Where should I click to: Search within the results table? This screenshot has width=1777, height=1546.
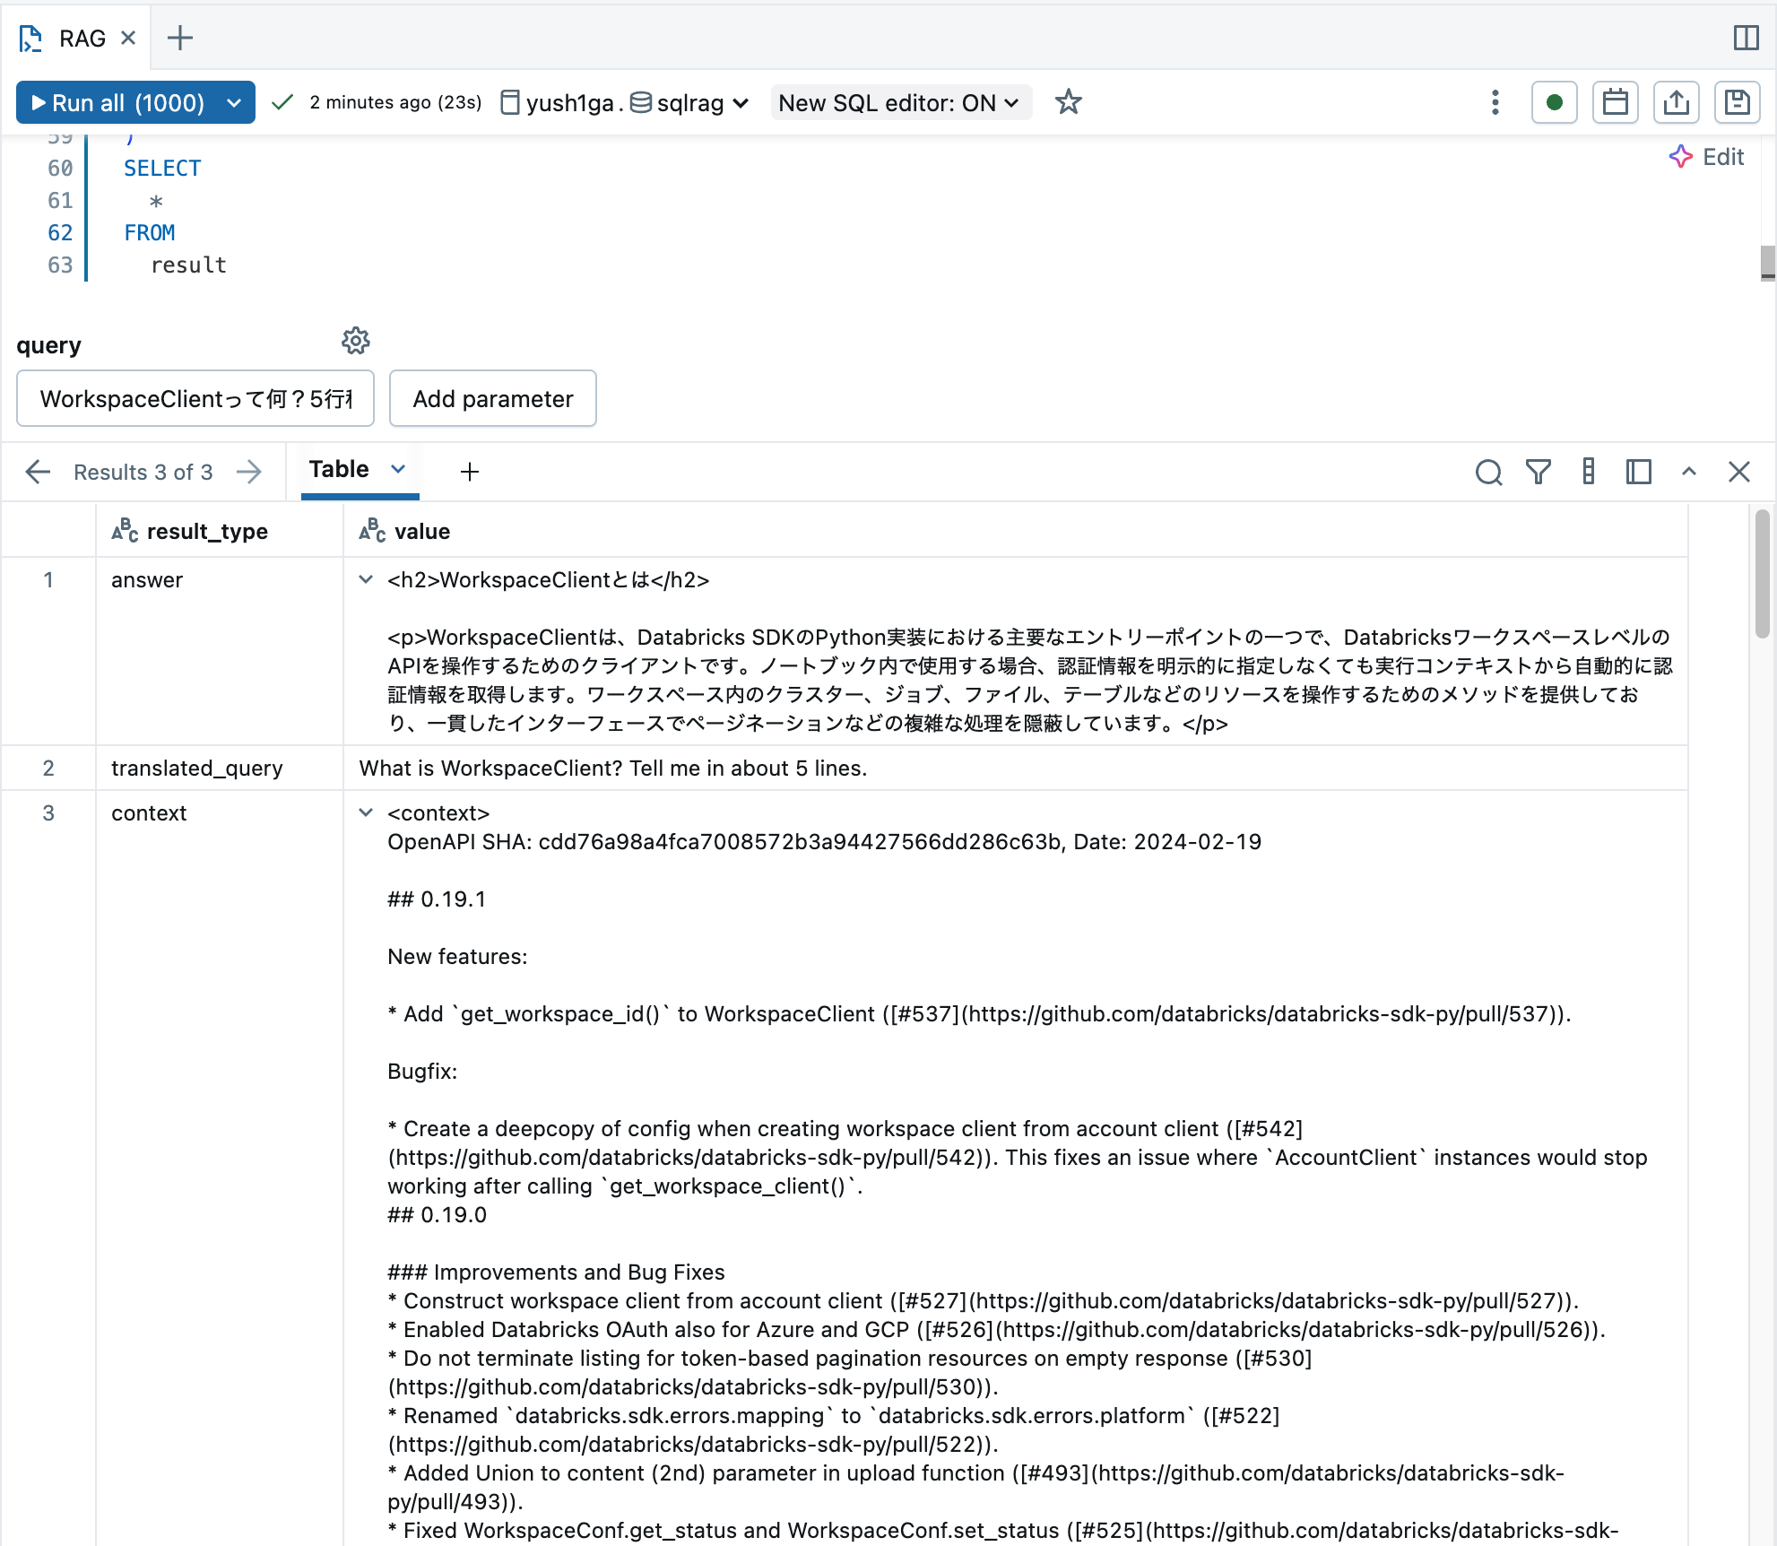coord(1488,472)
